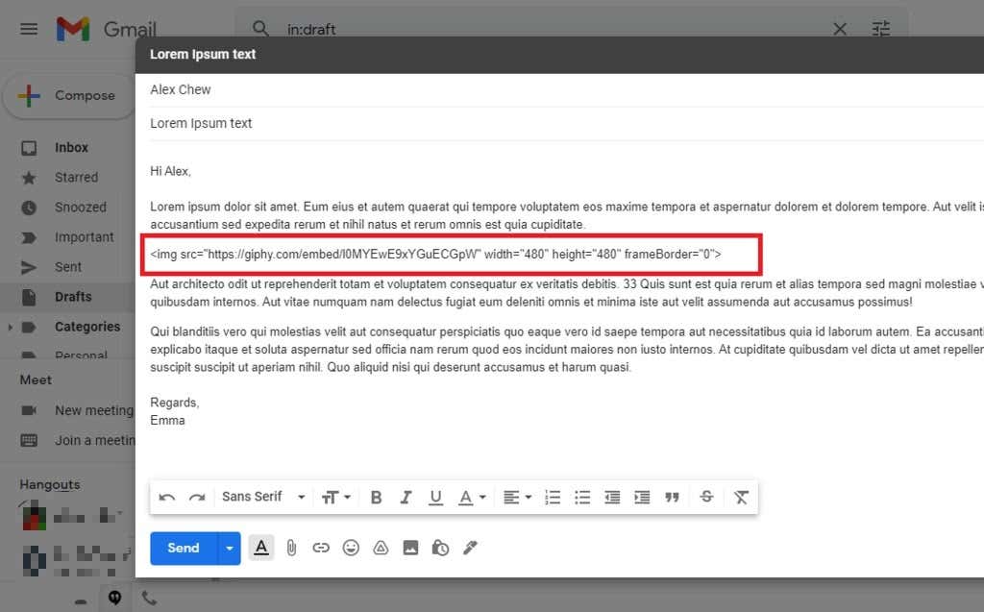Toggle italic formatting

coord(406,497)
